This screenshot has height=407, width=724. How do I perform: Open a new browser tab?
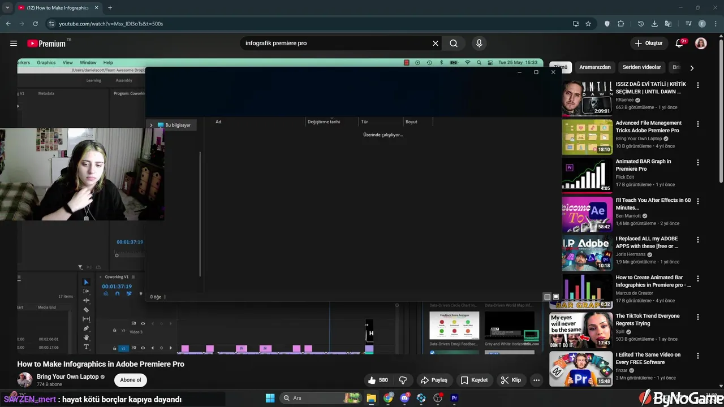[x=110, y=8]
